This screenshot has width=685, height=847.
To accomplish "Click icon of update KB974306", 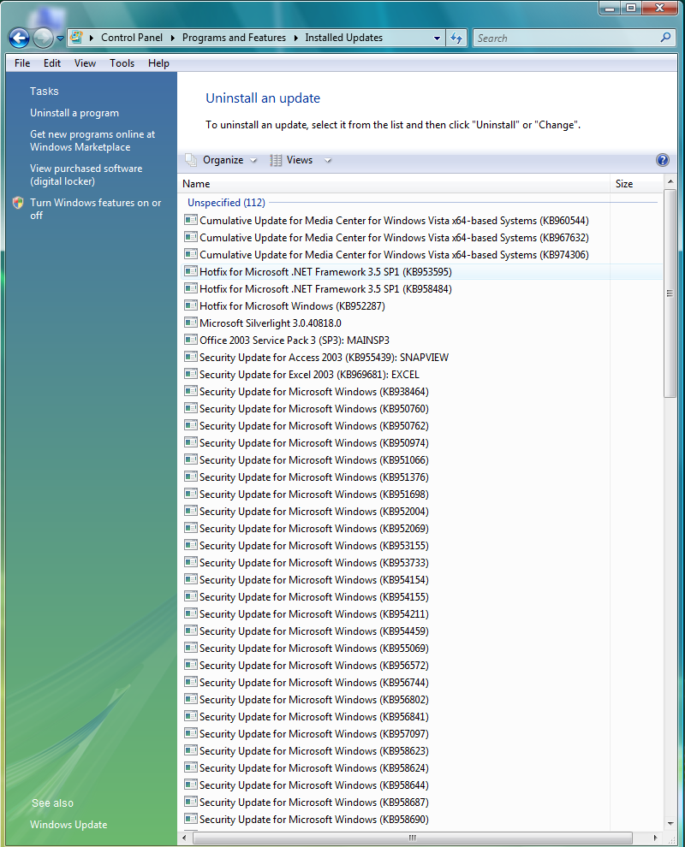I will point(190,254).
